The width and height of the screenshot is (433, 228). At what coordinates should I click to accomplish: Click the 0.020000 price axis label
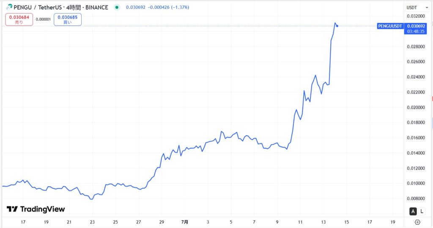point(416,107)
